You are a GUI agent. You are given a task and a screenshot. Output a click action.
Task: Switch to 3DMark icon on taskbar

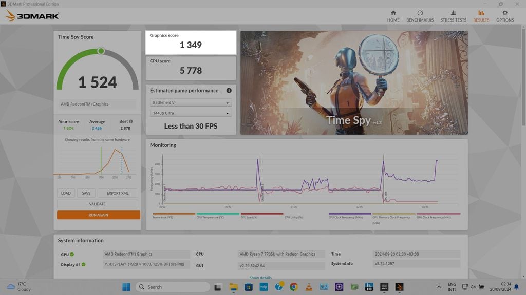[x=399, y=287]
